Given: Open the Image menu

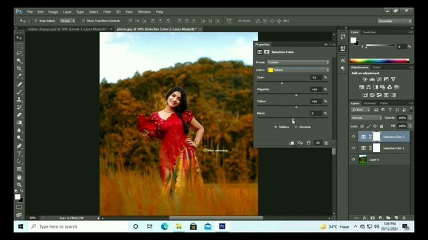Looking at the screenshot, I should pos(53,12).
